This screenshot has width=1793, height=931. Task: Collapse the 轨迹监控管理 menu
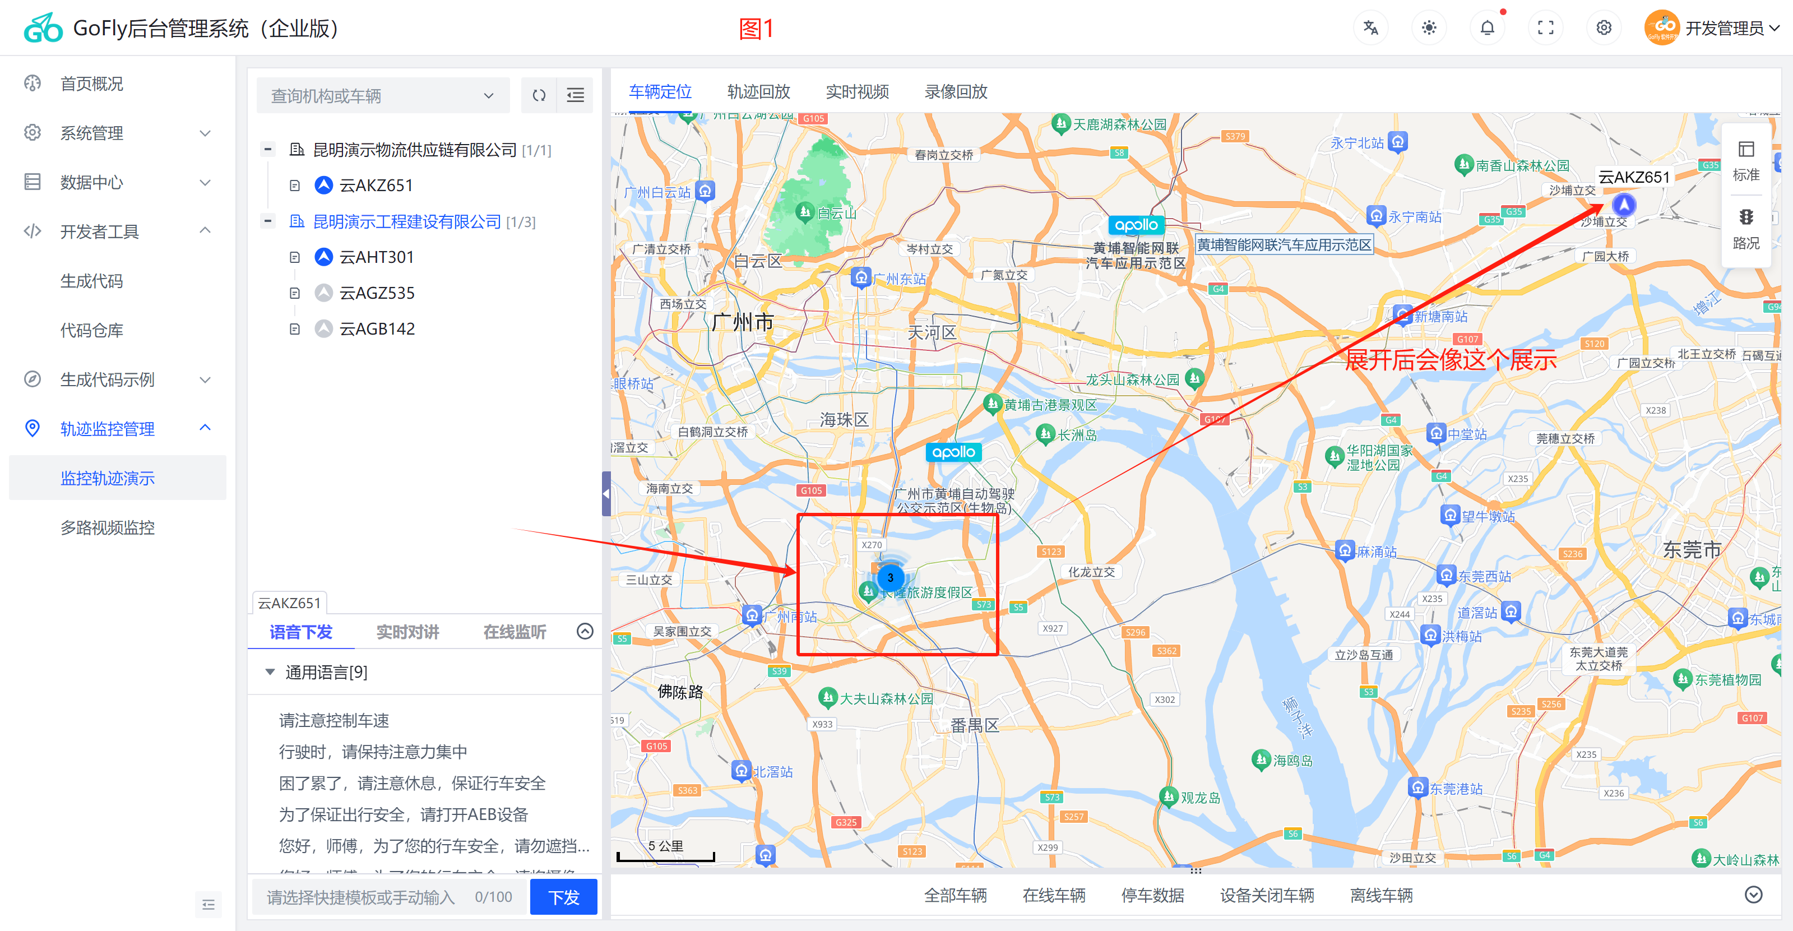coord(117,429)
